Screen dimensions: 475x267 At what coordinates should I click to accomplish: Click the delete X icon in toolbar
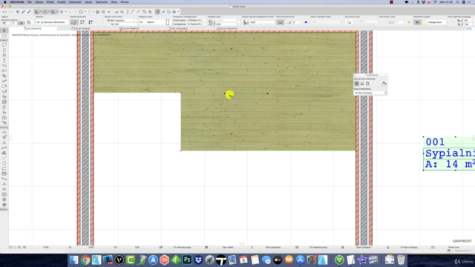109,12
